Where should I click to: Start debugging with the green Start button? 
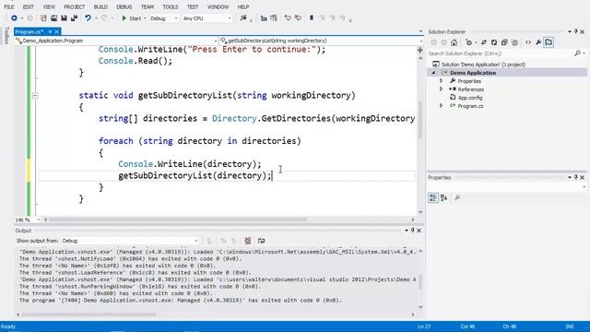pos(131,18)
